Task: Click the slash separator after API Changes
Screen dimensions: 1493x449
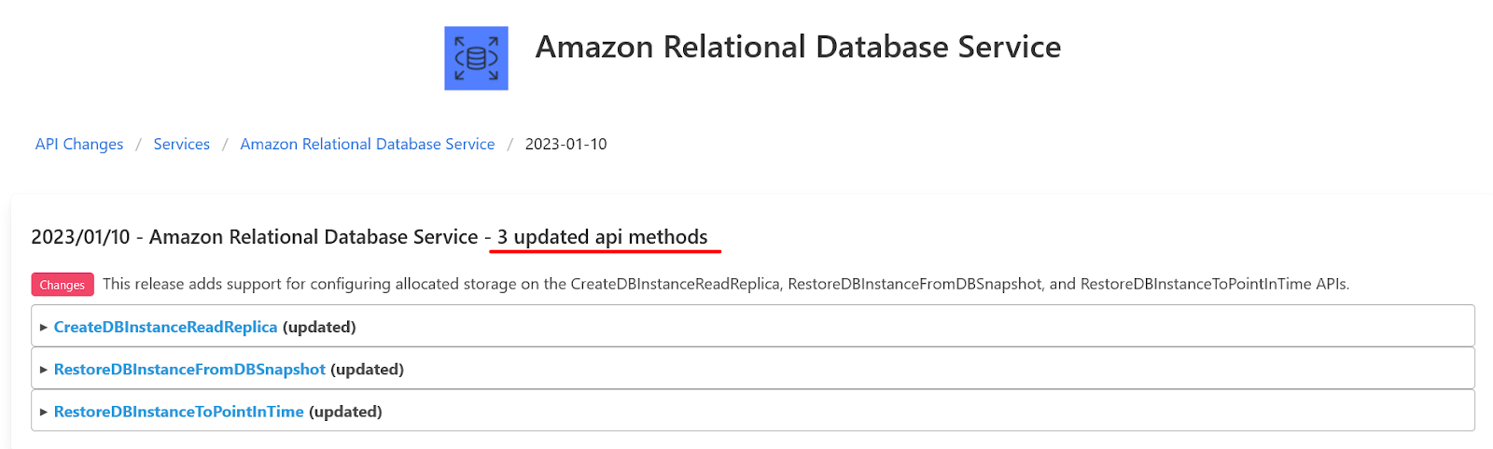Action: pos(138,144)
